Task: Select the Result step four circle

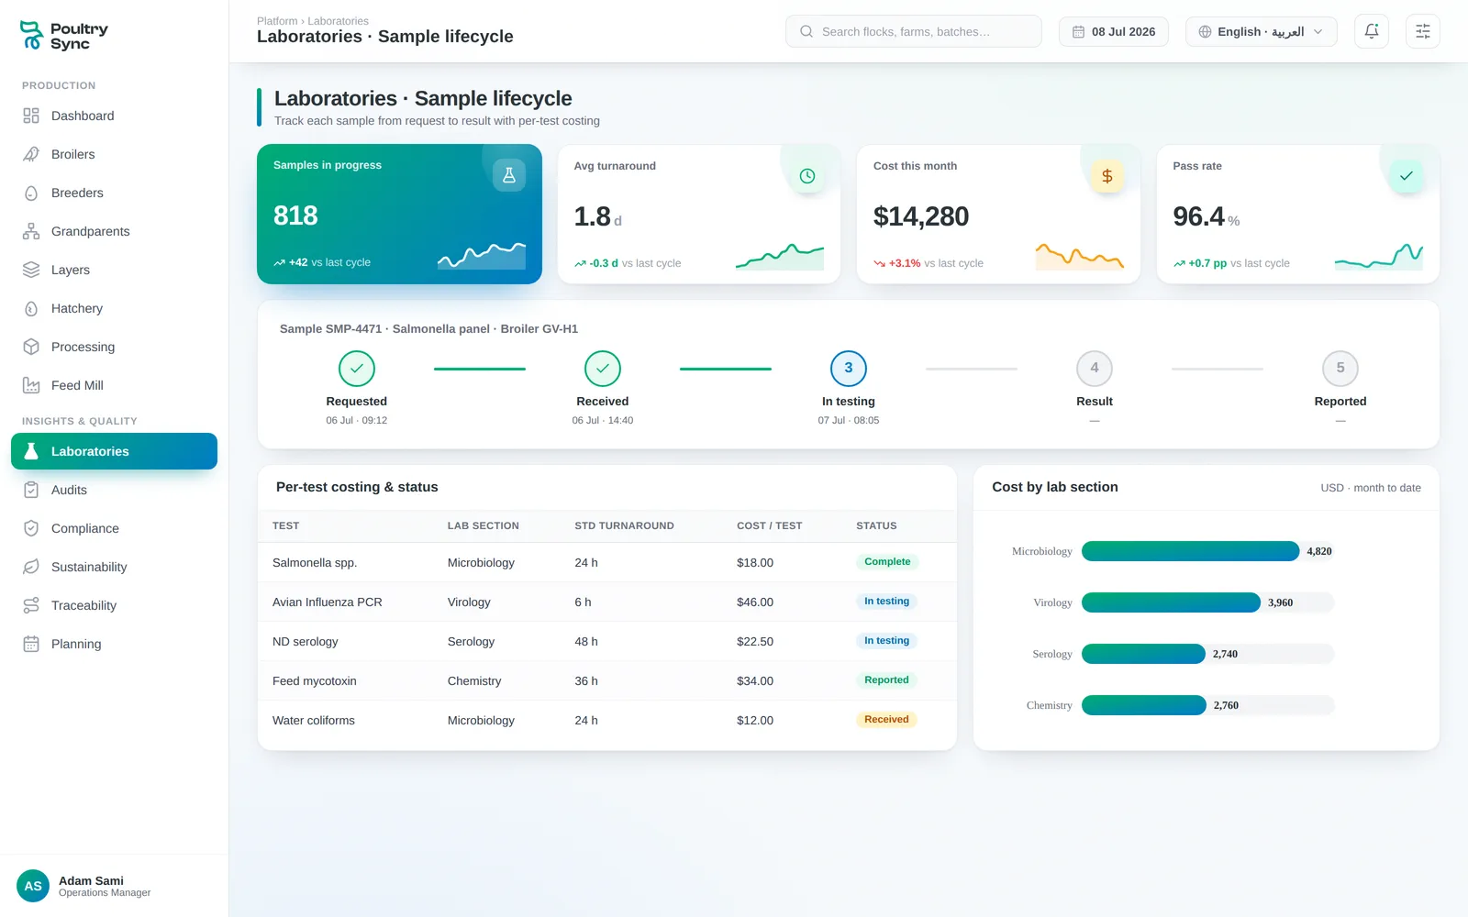Action: (1095, 369)
